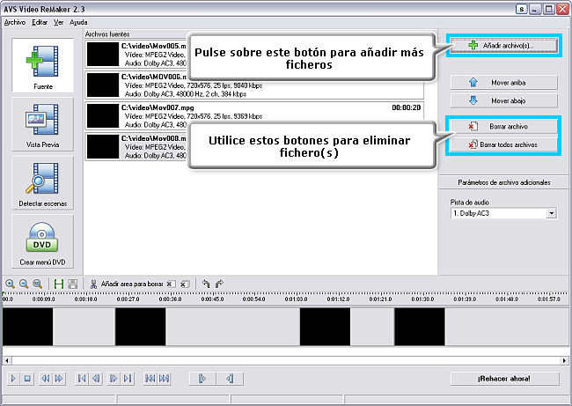Viewport: 572px width, 406px height.
Task: Select the Mov005 file in source list
Action: tap(136, 55)
